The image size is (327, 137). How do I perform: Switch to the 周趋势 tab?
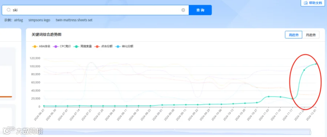point(294,35)
